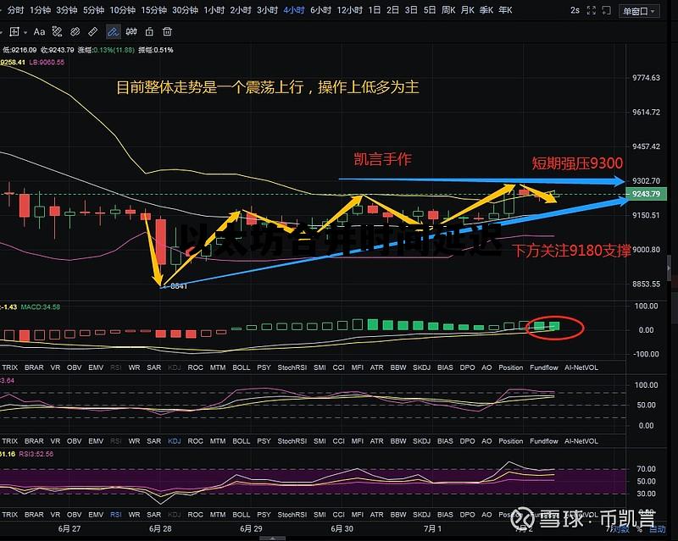
Task: Select the Aa text annotation tool
Action: tap(39, 32)
